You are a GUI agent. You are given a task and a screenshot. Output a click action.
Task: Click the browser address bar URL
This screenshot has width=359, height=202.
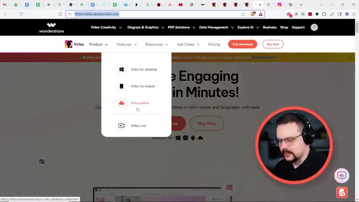pyautogui.click(x=97, y=14)
